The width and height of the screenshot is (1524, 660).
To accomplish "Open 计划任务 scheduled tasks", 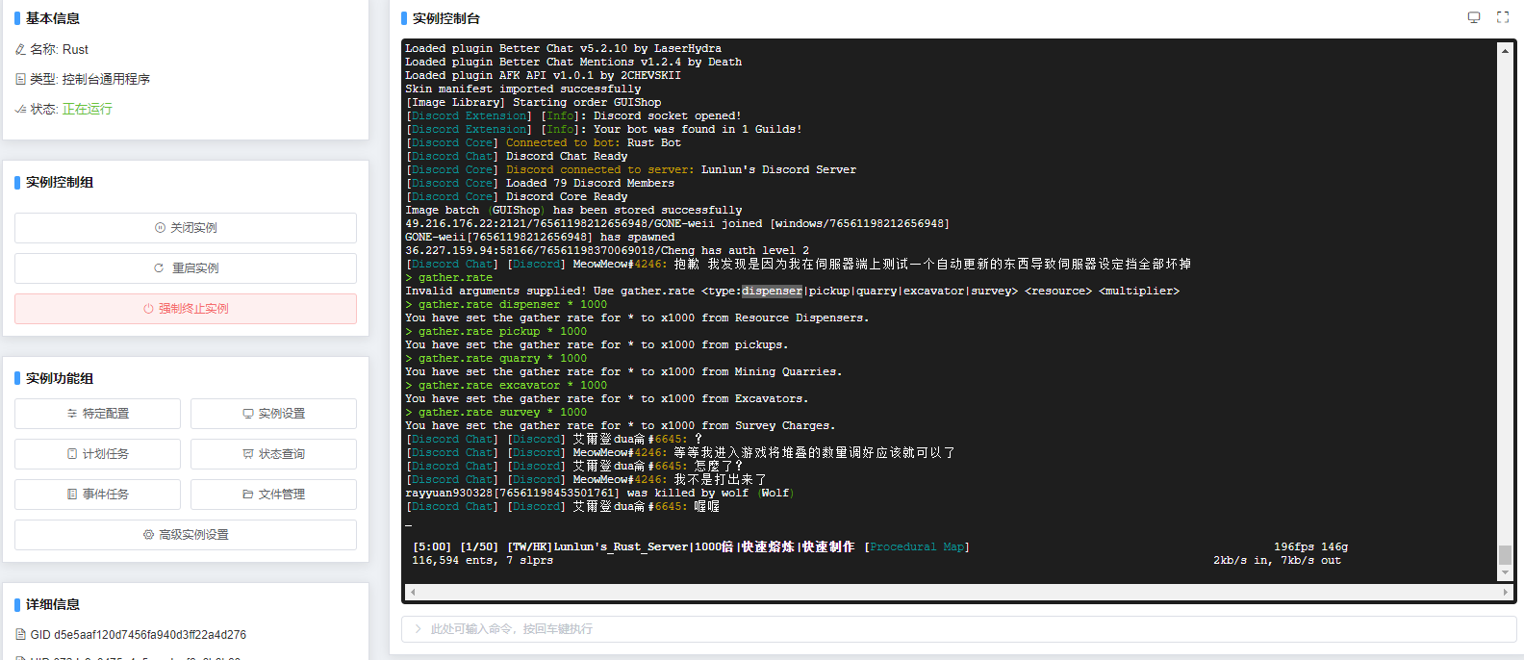I will pos(97,454).
